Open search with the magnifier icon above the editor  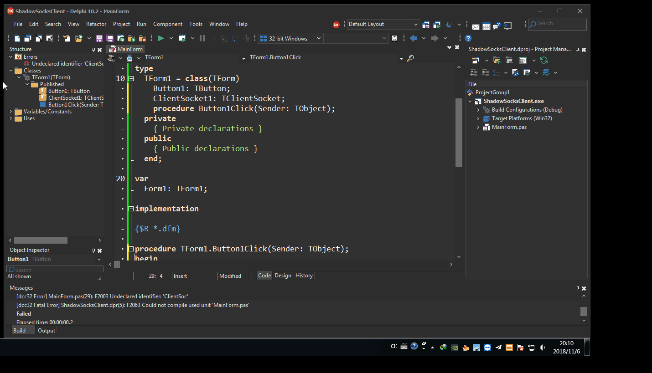(410, 58)
